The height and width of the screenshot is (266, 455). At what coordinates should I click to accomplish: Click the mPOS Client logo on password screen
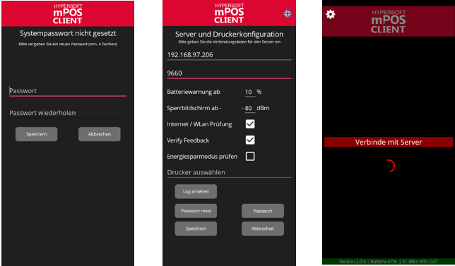tap(68, 13)
